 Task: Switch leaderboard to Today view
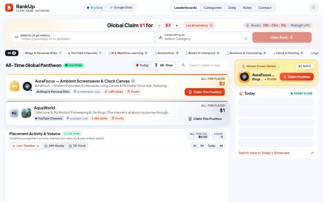coord(142,65)
